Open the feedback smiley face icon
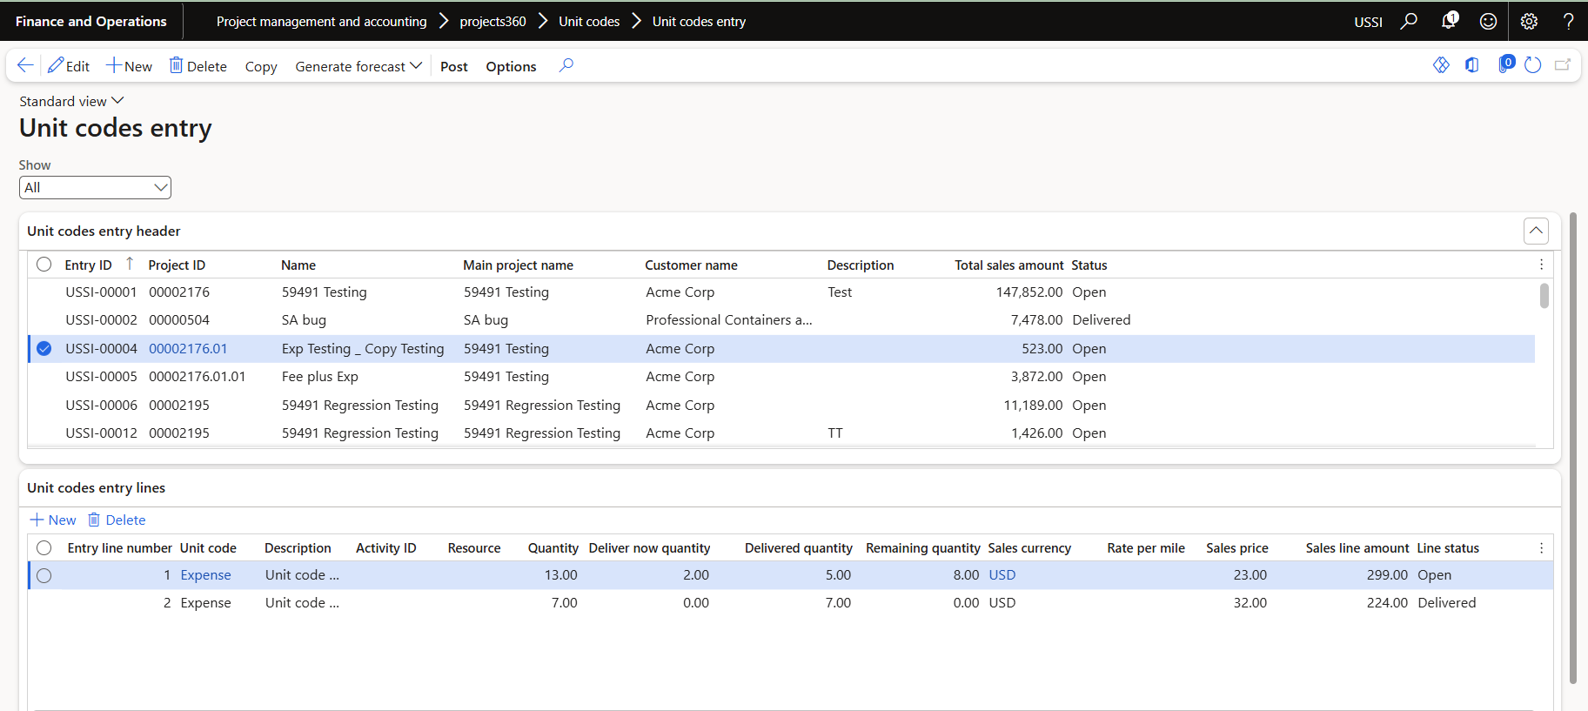This screenshot has width=1588, height=711. click(x=1488, y=21)
